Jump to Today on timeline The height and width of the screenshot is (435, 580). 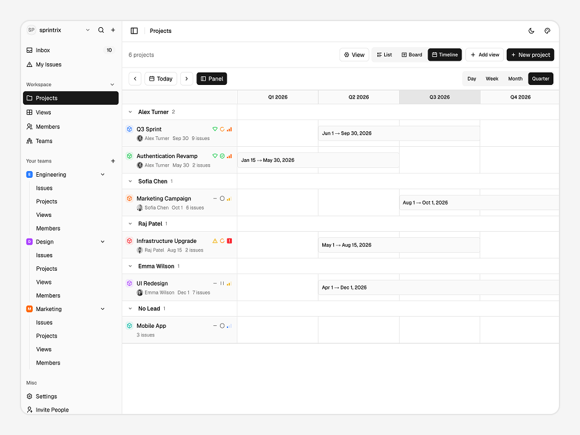pos(160,79)
